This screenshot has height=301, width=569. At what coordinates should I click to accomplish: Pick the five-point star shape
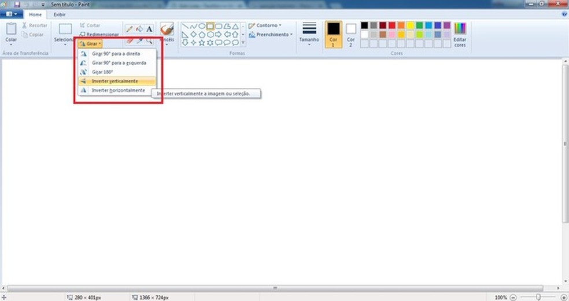(202, 42)
